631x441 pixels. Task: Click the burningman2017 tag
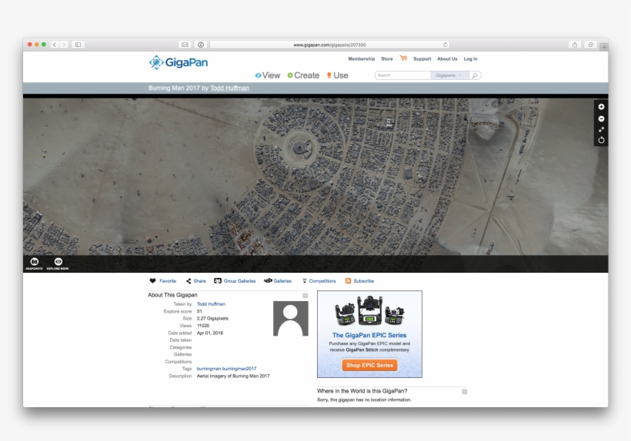[239, 369]
